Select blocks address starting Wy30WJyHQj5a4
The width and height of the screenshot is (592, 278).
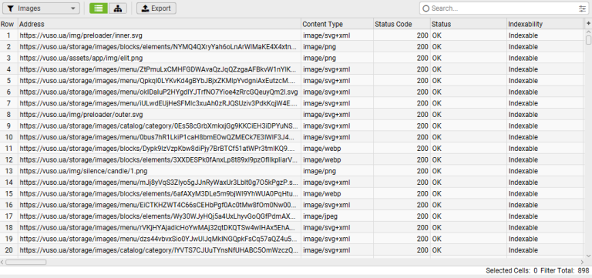160,216
